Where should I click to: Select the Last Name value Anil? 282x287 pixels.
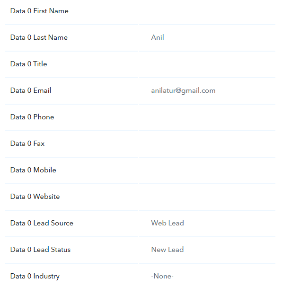coord(158,37)
